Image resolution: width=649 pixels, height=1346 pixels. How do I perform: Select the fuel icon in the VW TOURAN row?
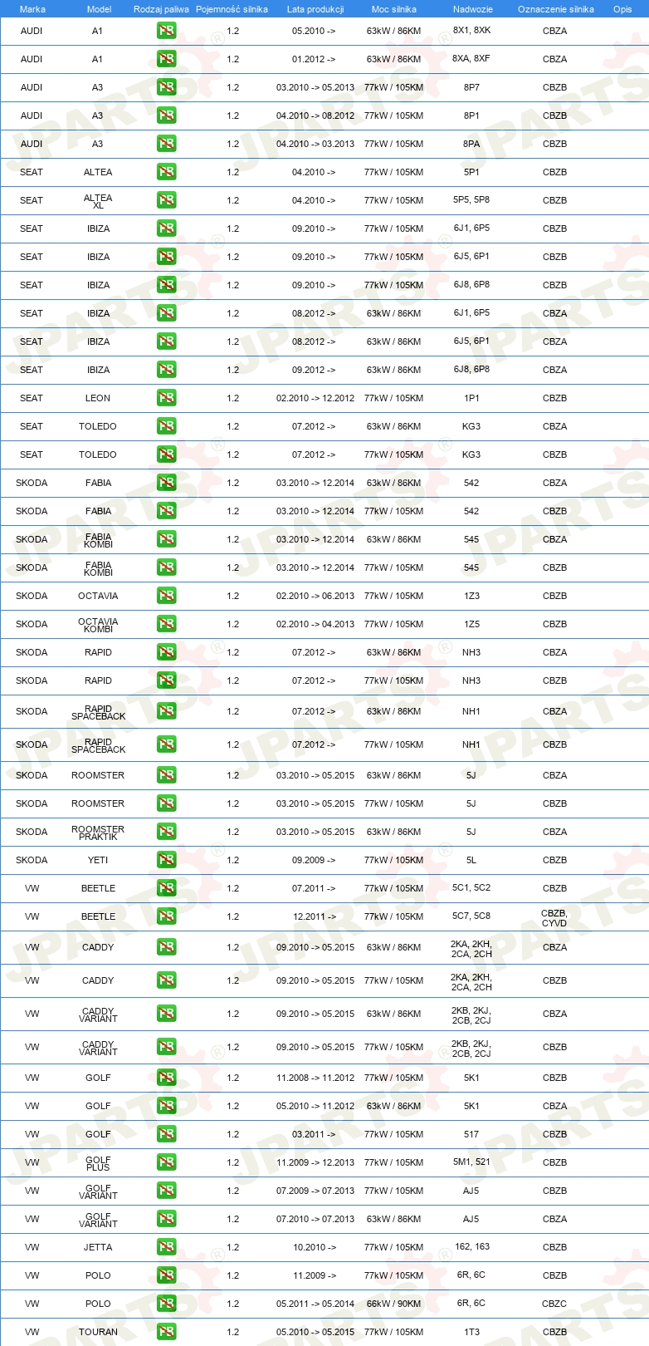coord(166,1332)
